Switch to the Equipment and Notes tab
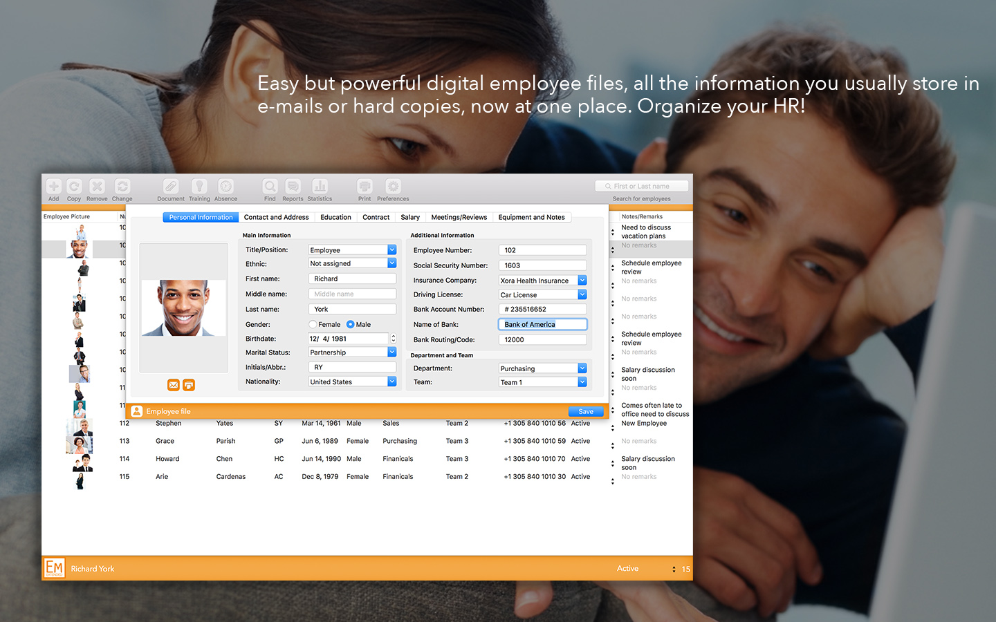The height and width of the screenshot is (622, 996). [532, 217]
